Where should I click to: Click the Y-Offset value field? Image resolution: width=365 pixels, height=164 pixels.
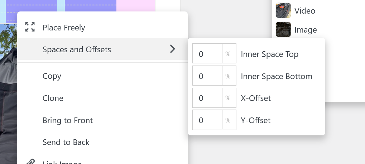(x=207, y=120)
